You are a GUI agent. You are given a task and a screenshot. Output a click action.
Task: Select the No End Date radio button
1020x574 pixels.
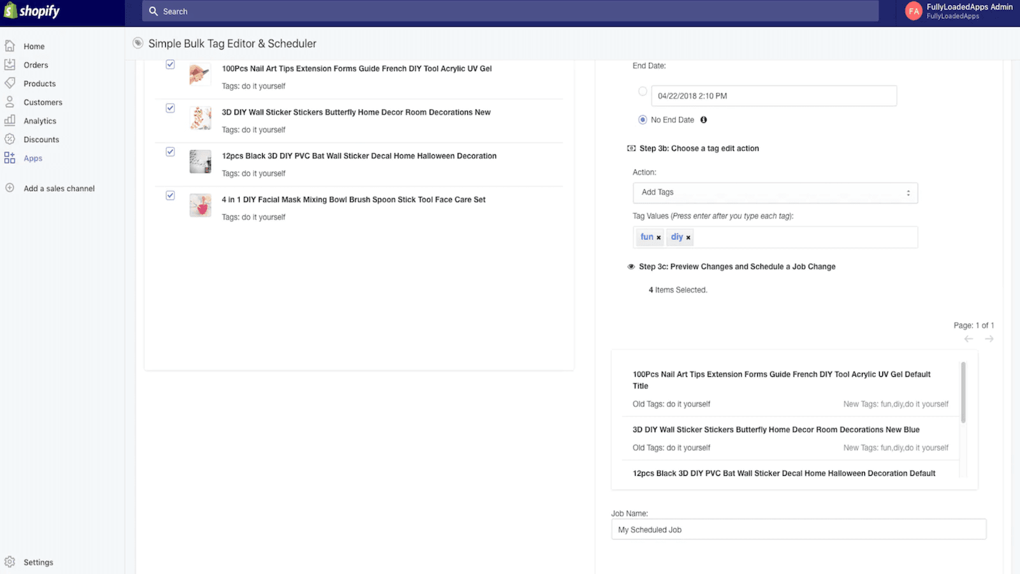point(643,120)
